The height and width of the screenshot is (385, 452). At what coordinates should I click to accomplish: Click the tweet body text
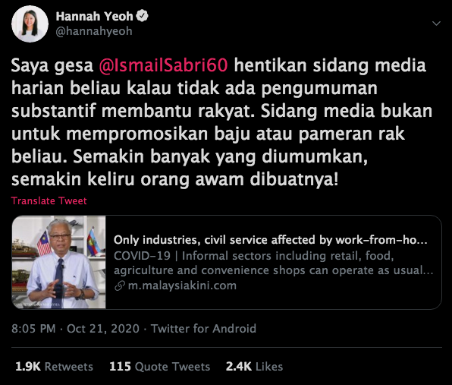click(x=221, y=122)
